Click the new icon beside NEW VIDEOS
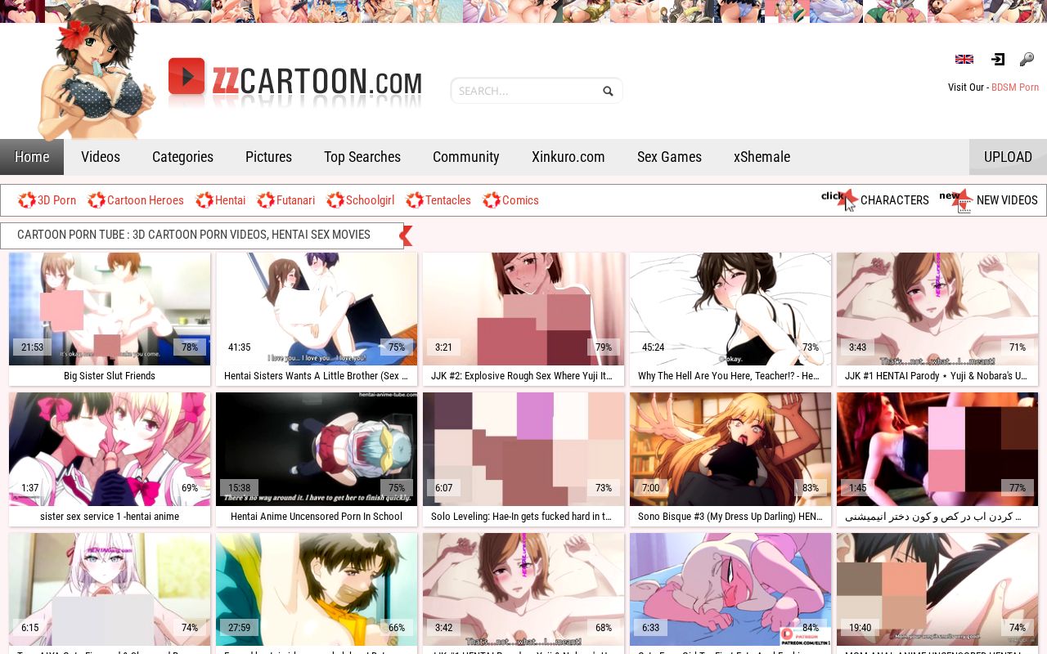1047x654 pixels. point(956,200)
